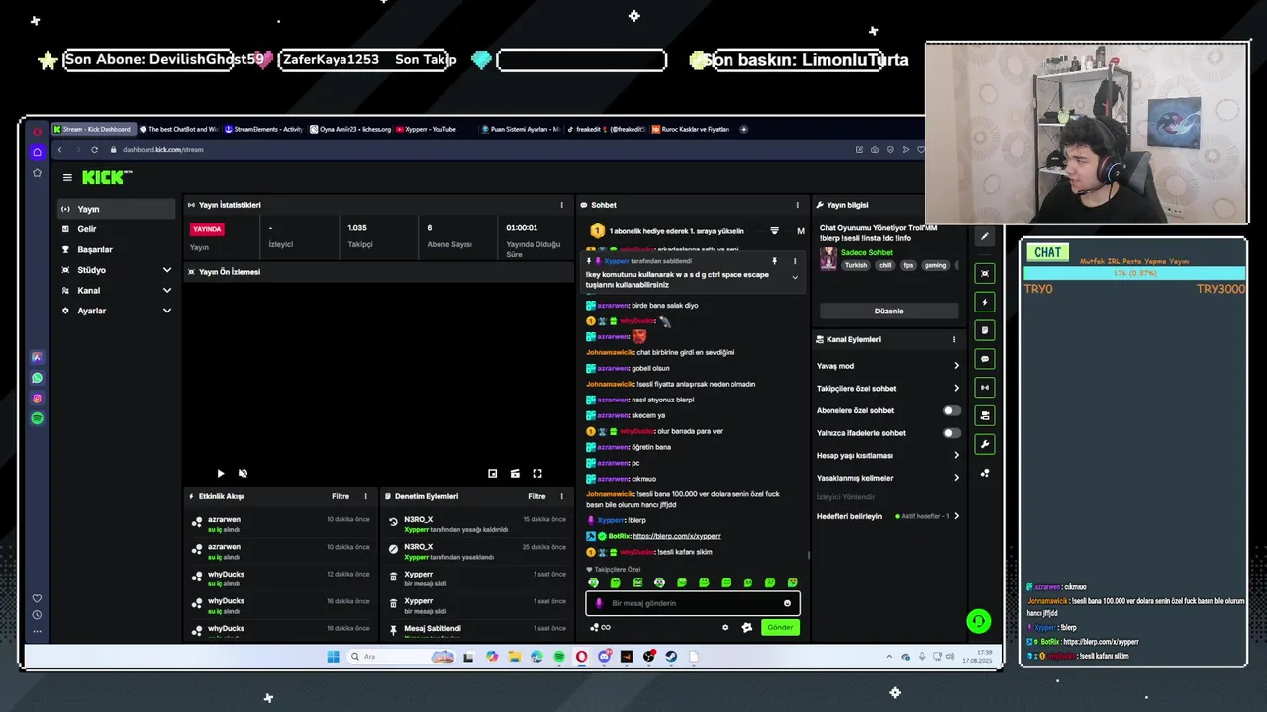The image size is (1267, 712).
Task: Click the Düzenle button
Action: [x=889, y=311]
